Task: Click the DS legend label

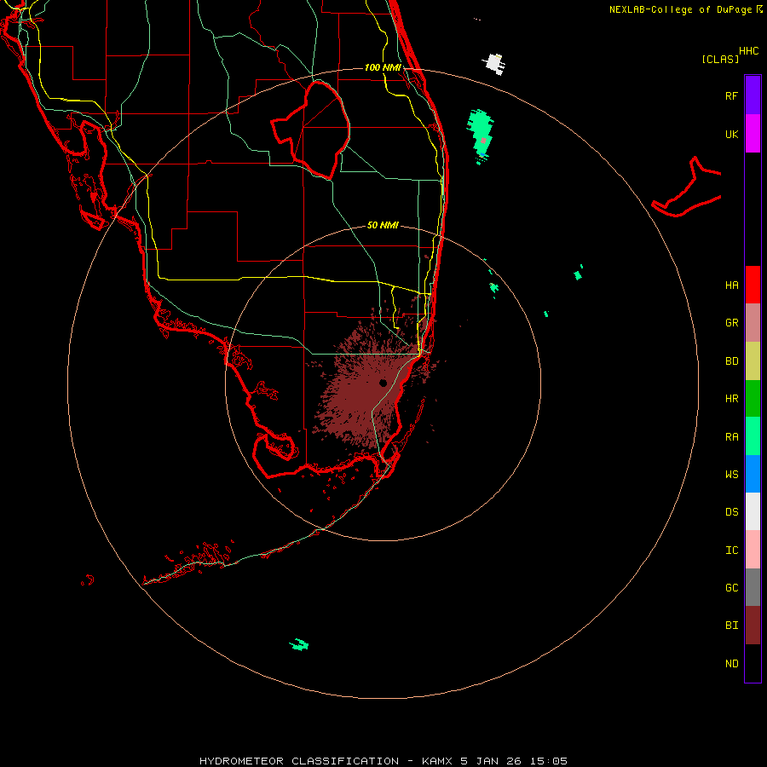Action: [731, 512]
